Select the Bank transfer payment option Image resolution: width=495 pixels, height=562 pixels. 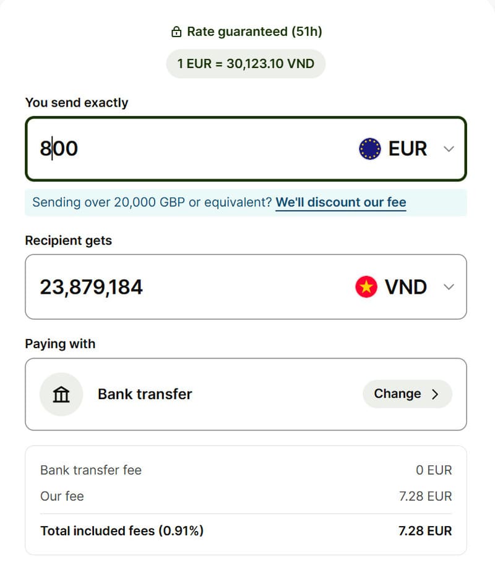coord(145,394)
